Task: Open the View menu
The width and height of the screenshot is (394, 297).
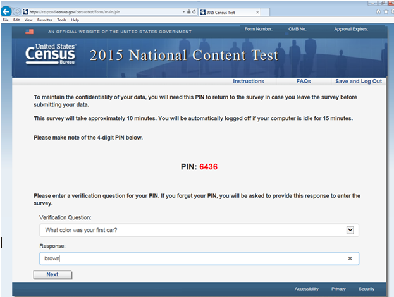Action: click(x=28, y=20)
